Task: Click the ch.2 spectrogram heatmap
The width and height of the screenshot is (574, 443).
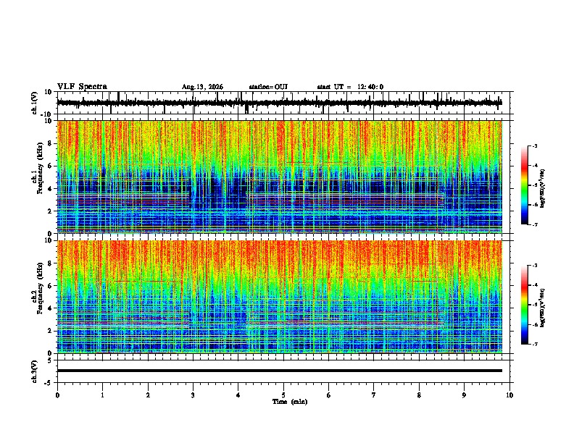Action: click(x=279, y=297)
